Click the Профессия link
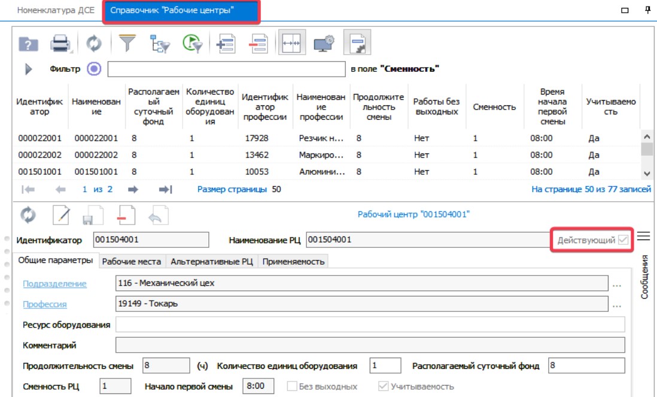Image resolution: width=657 pixels, height=397 pixels. click(x=45, y=304)
